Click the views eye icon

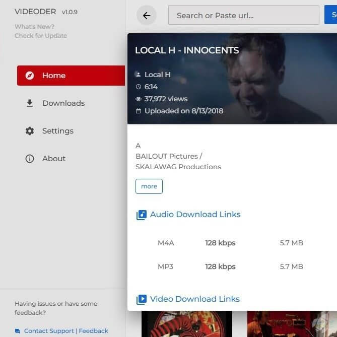pyautogui.click(x=139, y=99)
